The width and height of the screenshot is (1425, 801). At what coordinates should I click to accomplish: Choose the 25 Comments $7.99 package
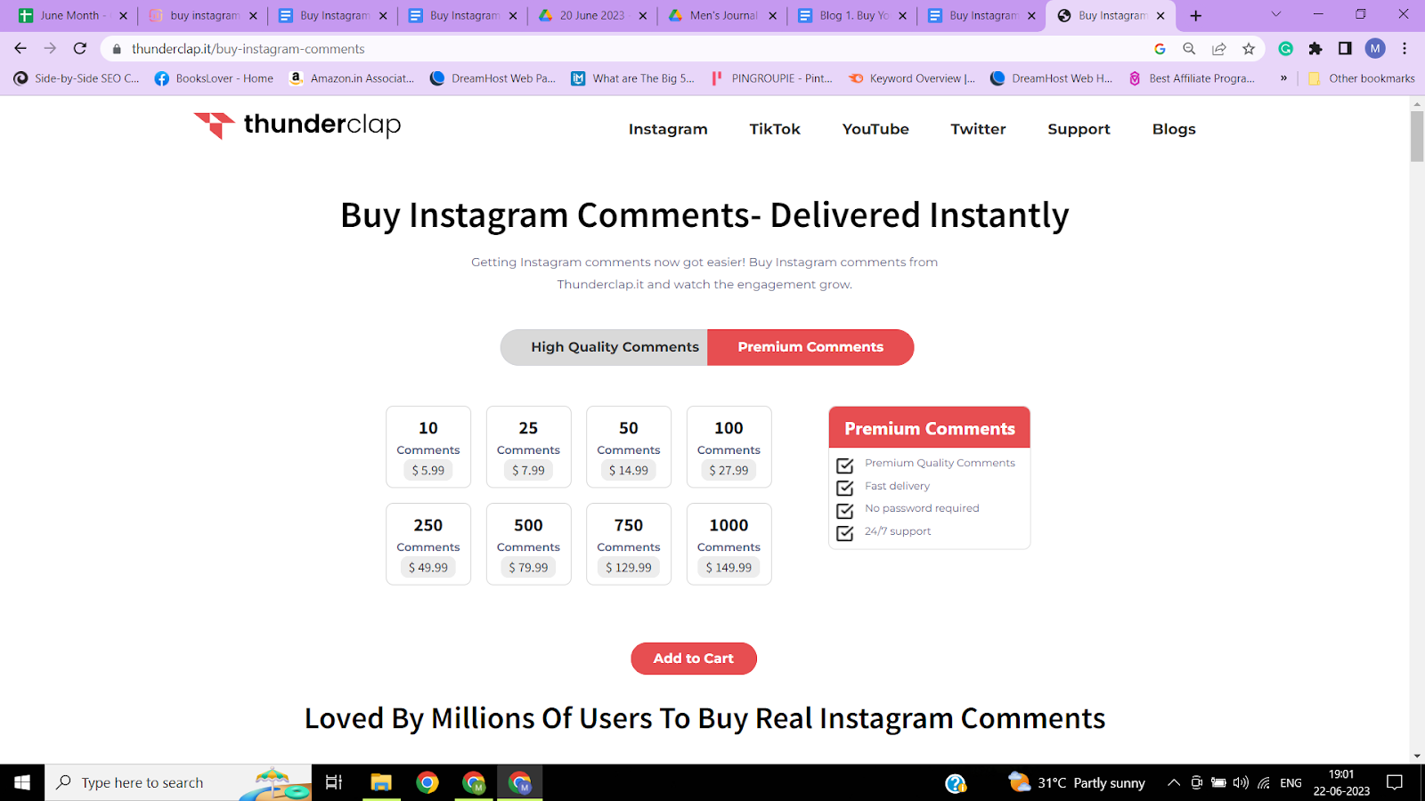tap(528, 447)
